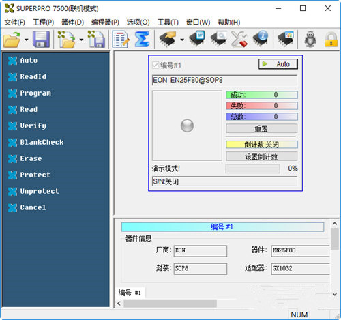
Task: Click the cyan 编号 #1 header bar
Action: pos(223,227)
